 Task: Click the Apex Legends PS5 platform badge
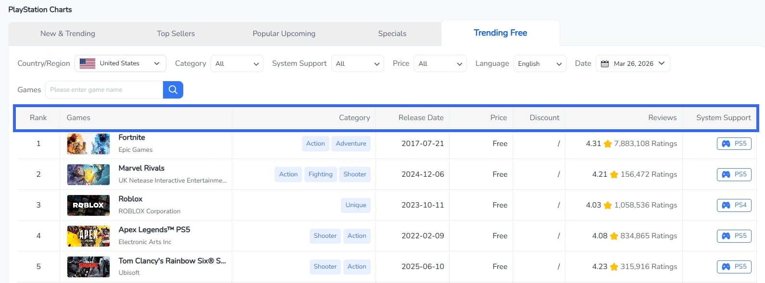tap(734, 236)
